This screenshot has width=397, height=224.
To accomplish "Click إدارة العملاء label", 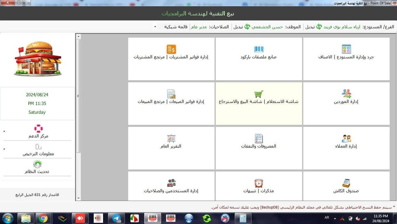I will pyautogui.click(x=346, y=146).
